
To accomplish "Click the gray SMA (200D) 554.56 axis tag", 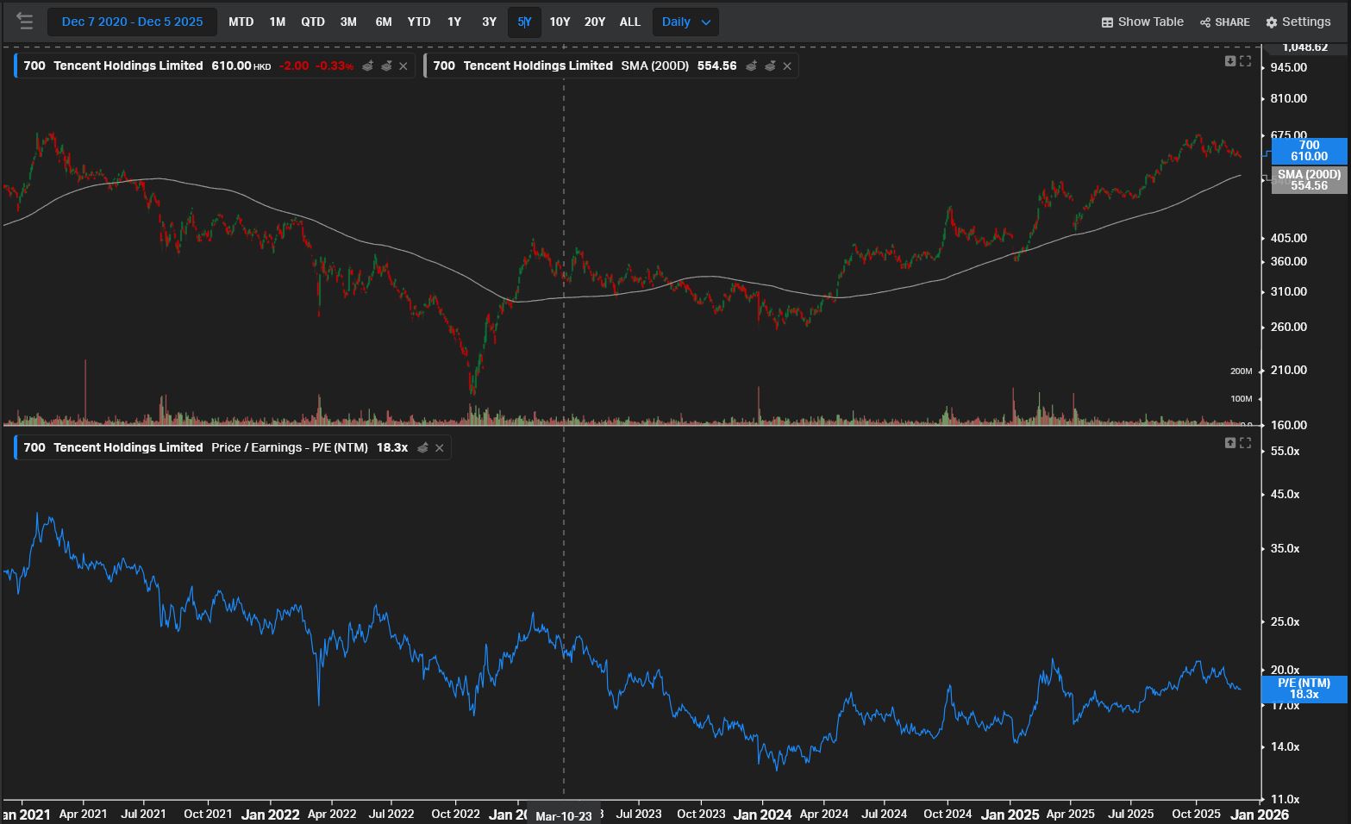I will 1309,180.
